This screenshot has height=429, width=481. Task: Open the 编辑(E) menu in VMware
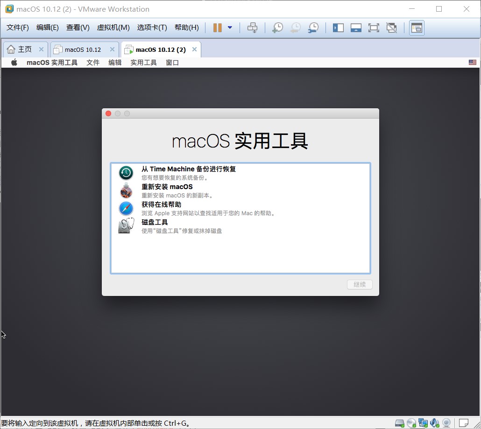click(x=47, y=28)
